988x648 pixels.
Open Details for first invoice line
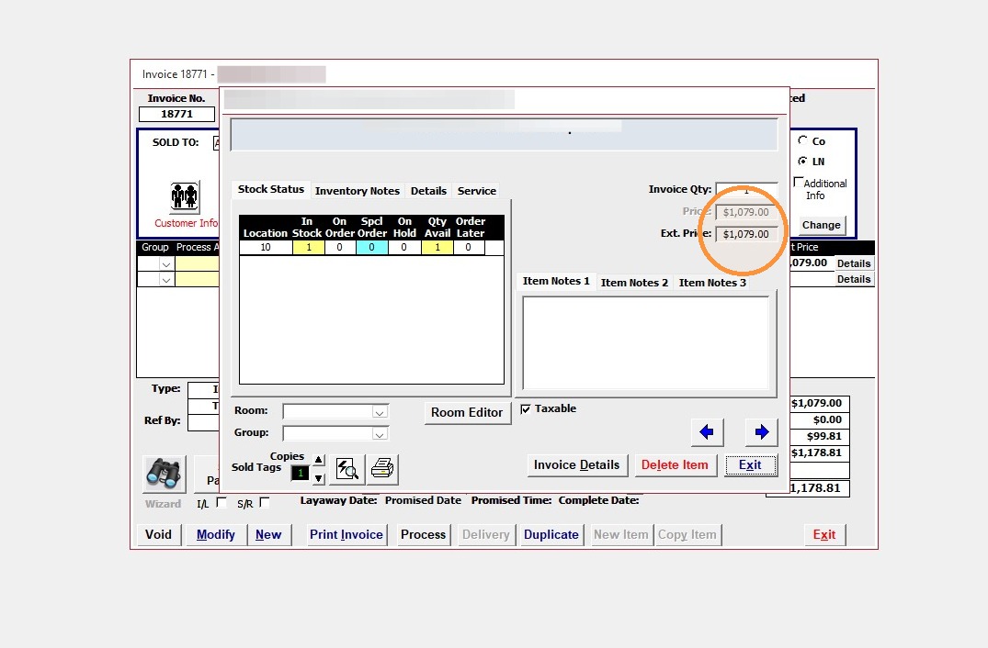(x=854, y=263)
